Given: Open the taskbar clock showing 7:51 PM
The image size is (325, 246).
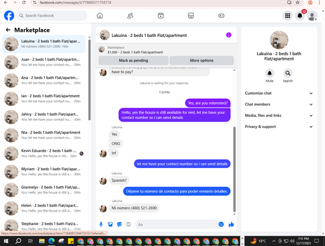Looking at the screenshot, I should (x=304, y=241).
